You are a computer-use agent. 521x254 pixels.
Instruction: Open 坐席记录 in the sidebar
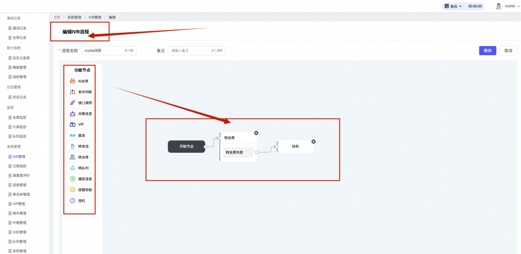click(x=19, y=38)
